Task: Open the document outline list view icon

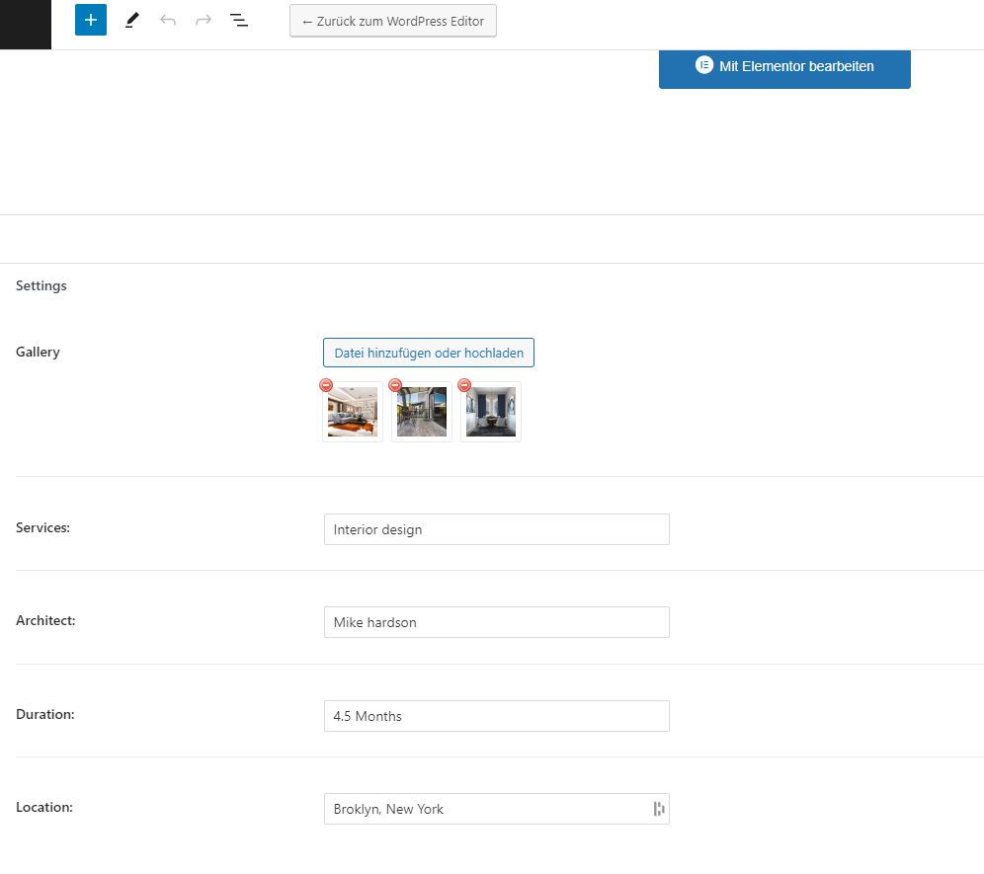Action: pos(239,20)
